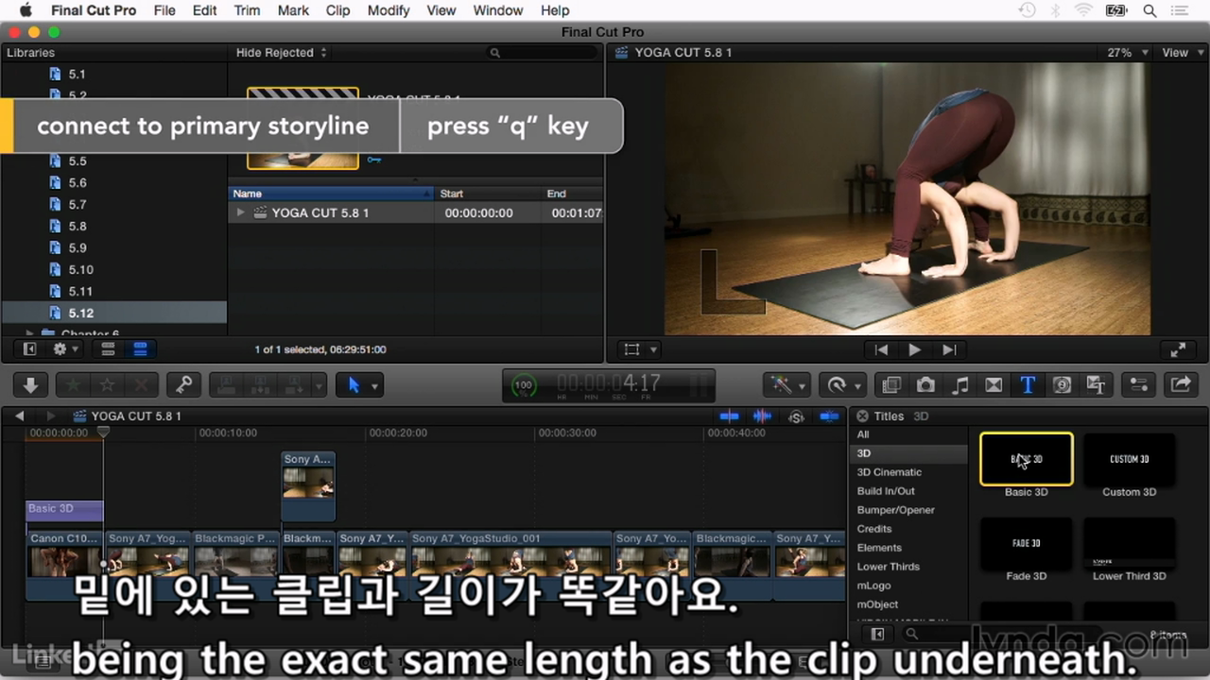Go to next edit in viewer

coord(949,349)
